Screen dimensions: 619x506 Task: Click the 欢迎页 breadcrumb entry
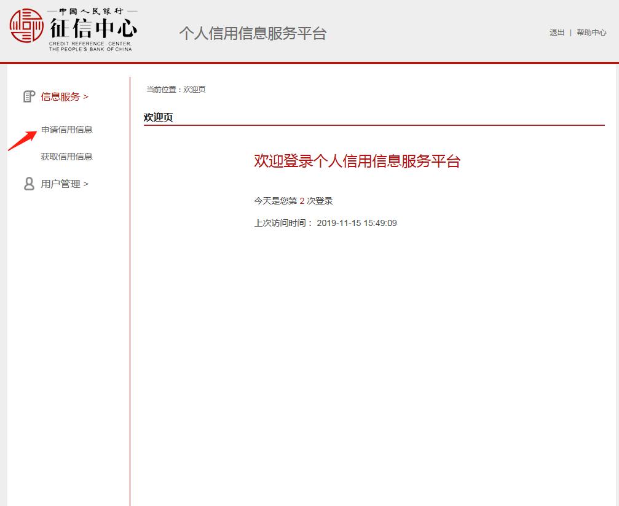(x=194, y=89)
